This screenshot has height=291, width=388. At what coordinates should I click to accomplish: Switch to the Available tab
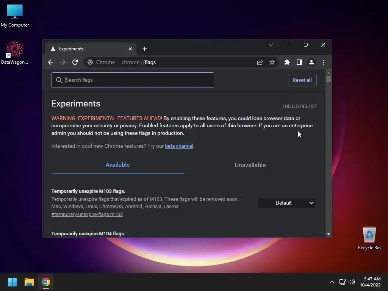click(117, 165)
